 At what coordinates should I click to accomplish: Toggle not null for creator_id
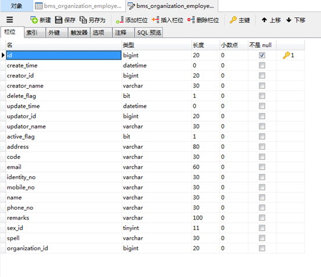(x=262, y=75)
